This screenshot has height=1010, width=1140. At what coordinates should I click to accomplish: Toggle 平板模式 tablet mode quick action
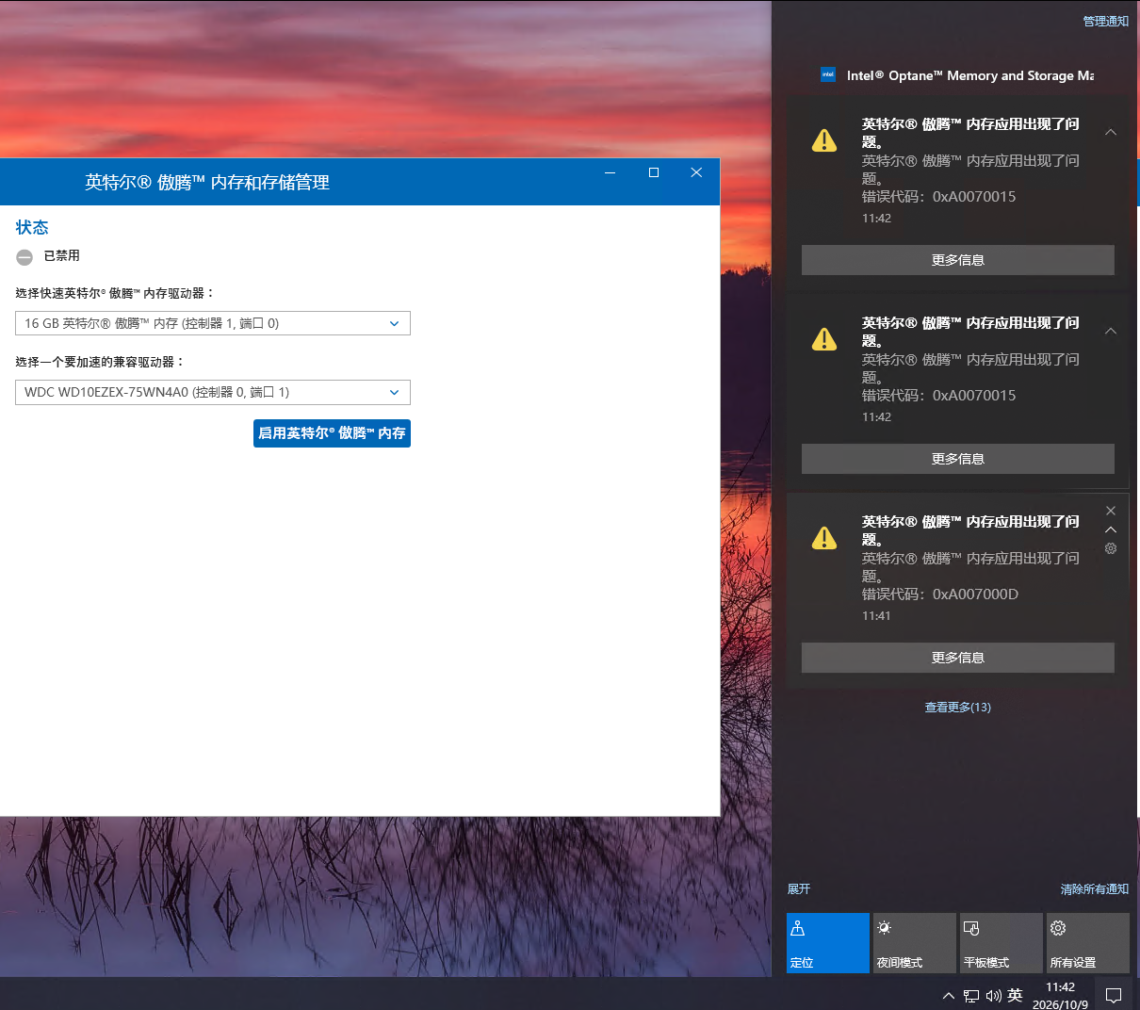(1002, 943)
